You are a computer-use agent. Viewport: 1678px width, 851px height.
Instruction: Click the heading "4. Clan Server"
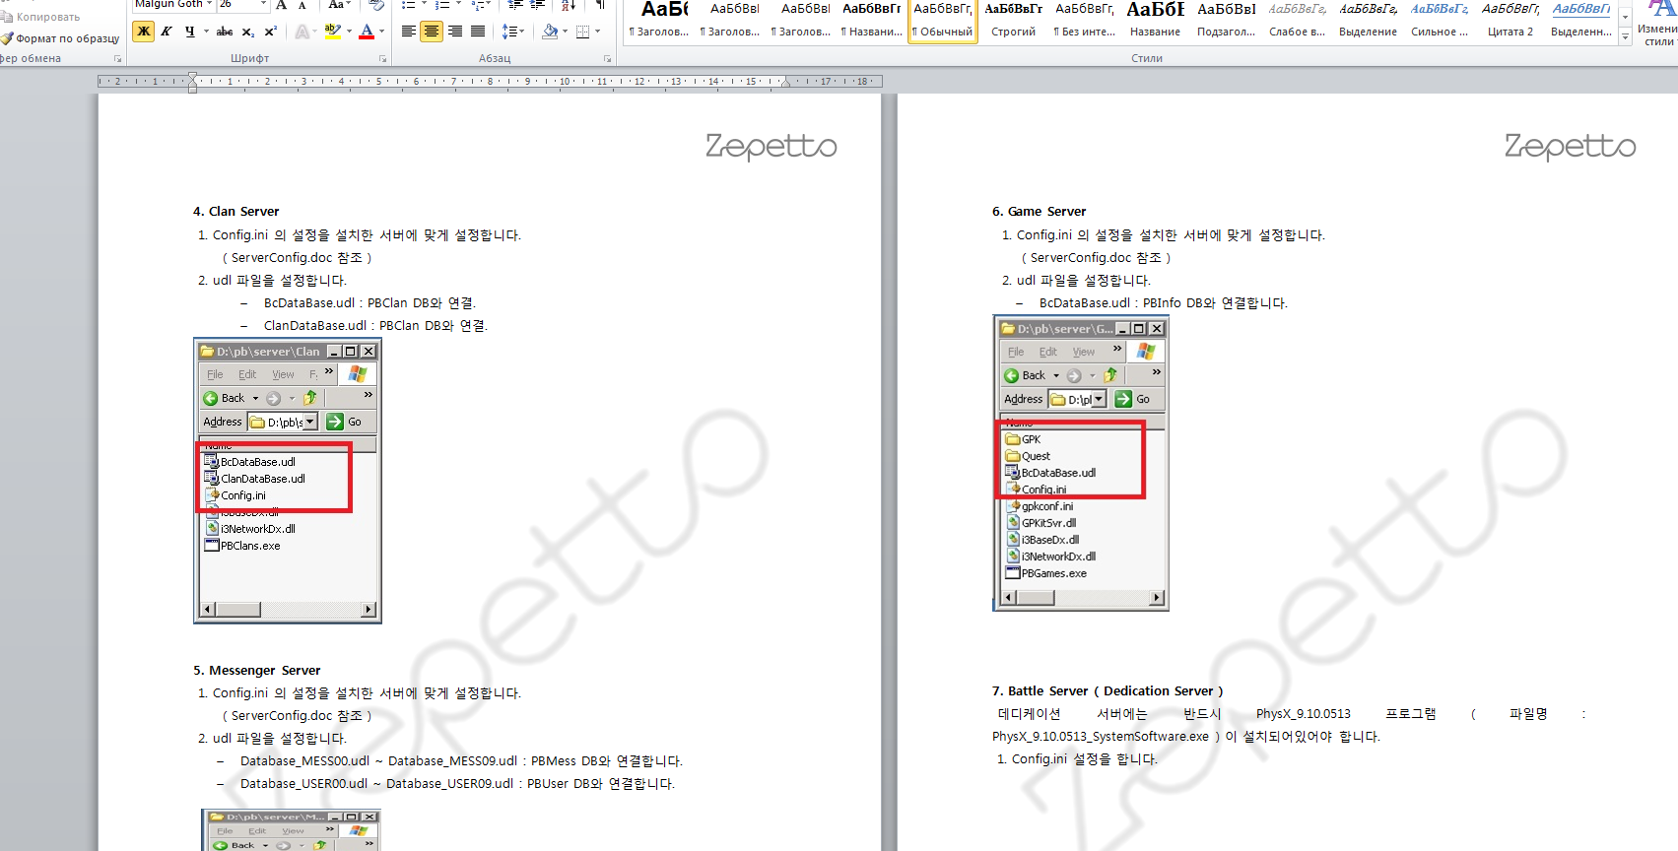pos(235,212)
